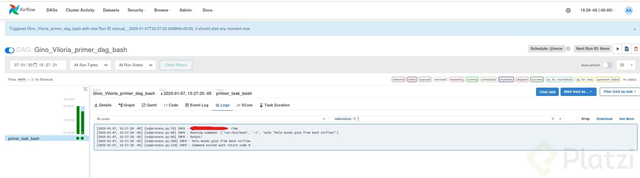Select the highlighted second DAG run bar
This screenshot has width=640, height=178.
83,123
